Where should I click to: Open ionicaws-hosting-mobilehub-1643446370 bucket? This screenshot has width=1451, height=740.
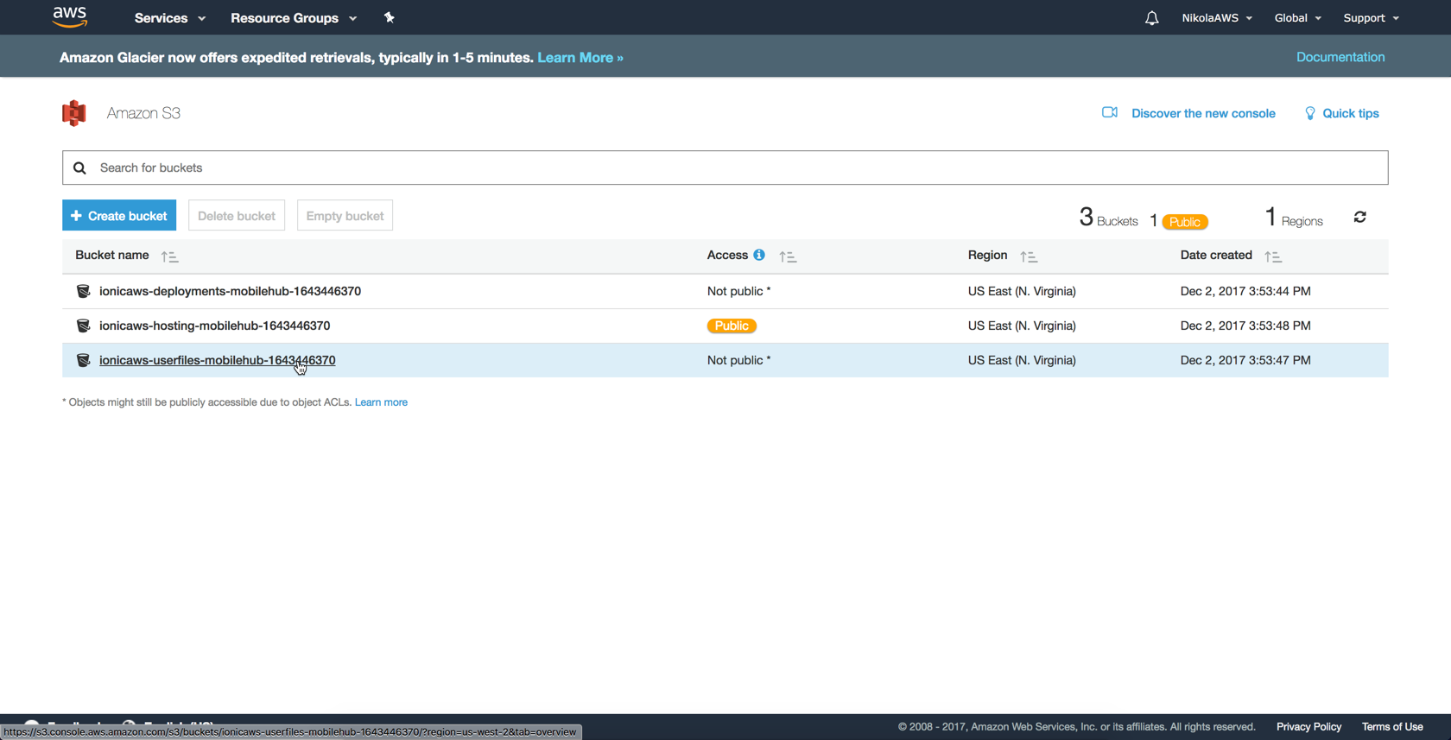pos(214,326)
